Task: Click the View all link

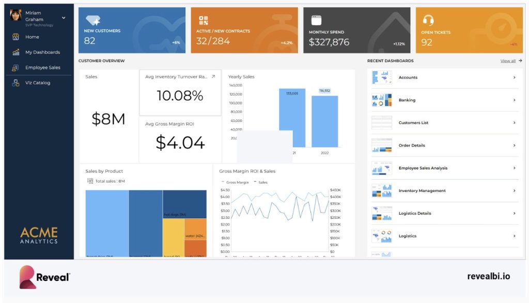Action: click(x=508, y=61)
